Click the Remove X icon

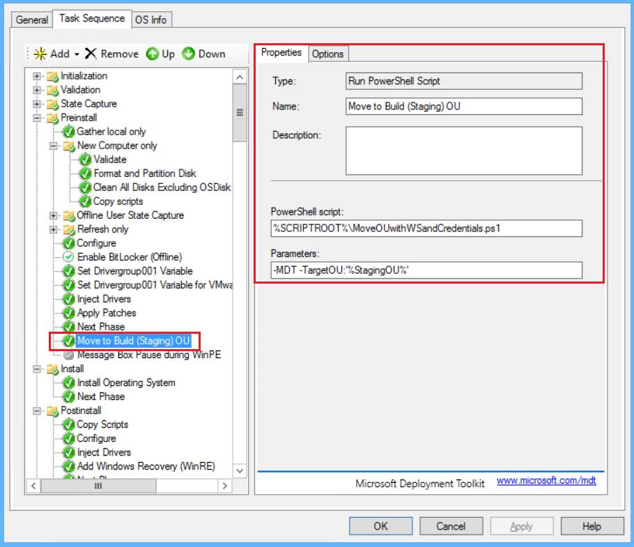point(91,54)
